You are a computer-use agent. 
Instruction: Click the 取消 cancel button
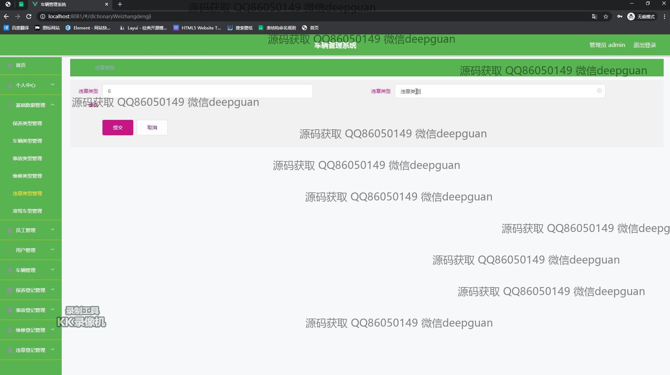click(x=152, y=128)
